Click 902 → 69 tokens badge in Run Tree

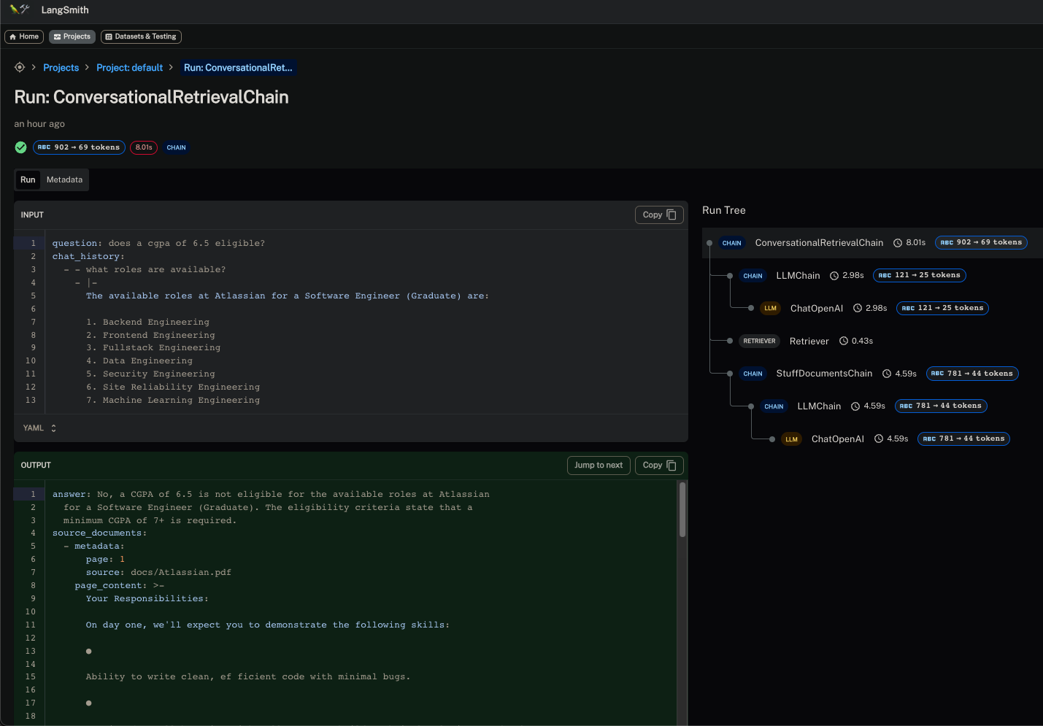coord(981,242)
